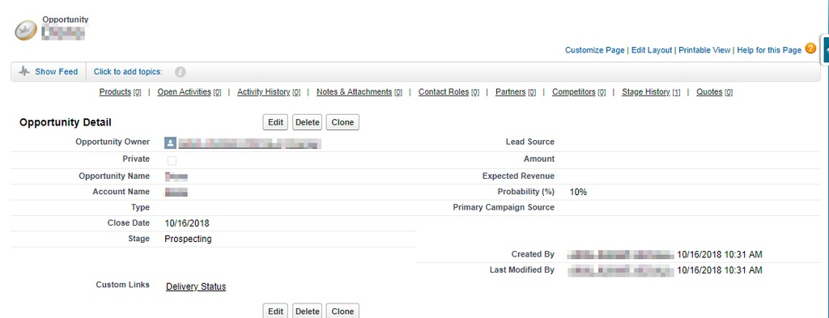
Task: Open the blurred Account Name link
Action: coord(176,193)
